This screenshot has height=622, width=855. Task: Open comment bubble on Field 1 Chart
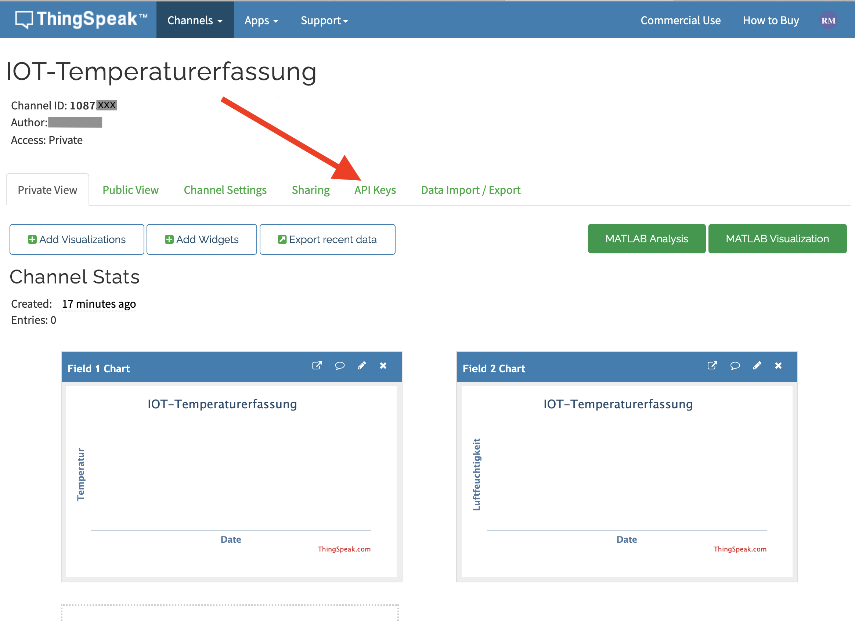click(339, 365)
